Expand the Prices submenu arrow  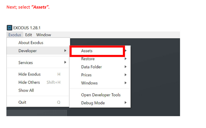126,75
